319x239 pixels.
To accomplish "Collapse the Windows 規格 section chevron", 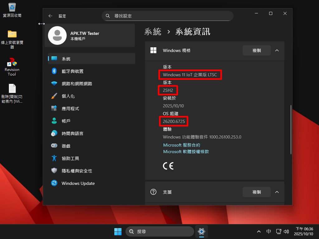I will [277, 50].
